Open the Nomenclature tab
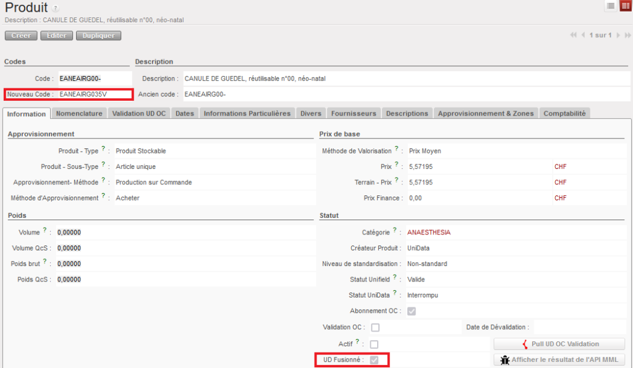Screen dimensions: 633x368 coord(79,113)
